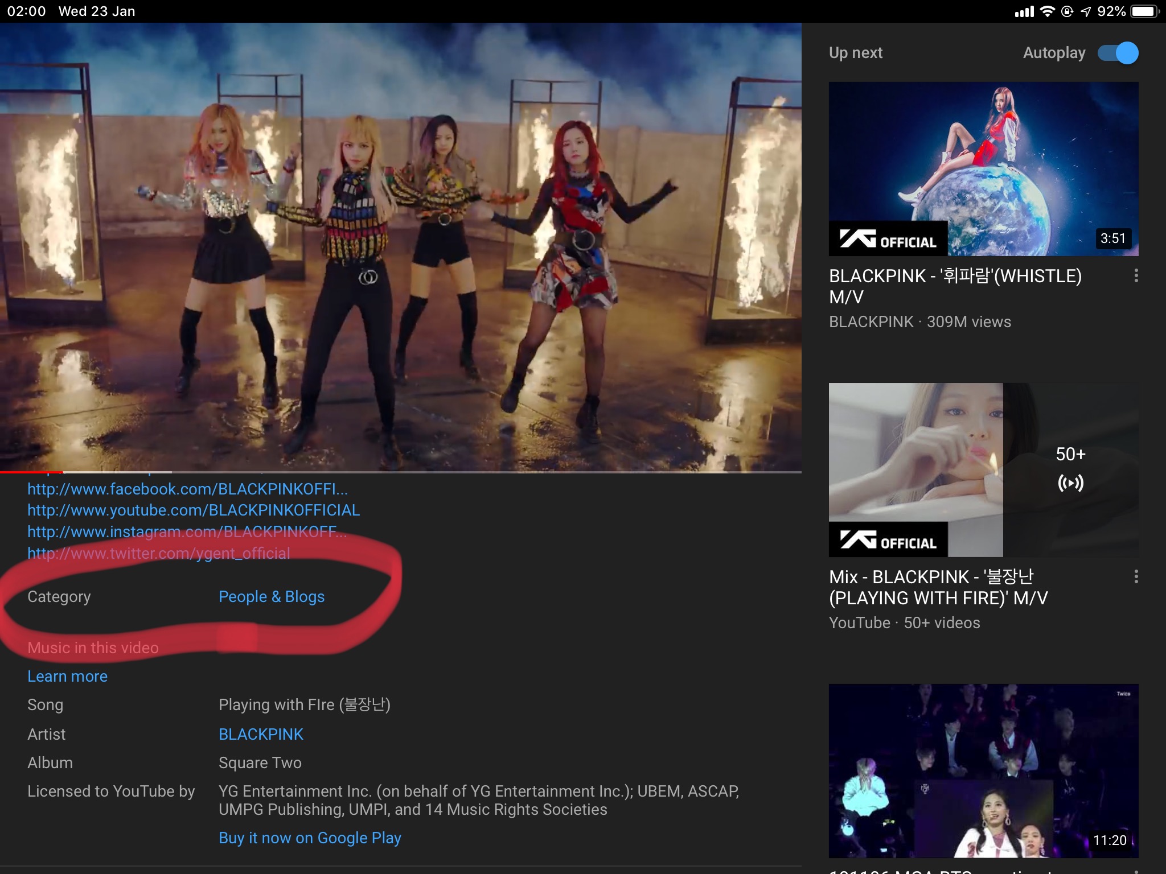Tap the 02:00 clock in status bar
1166x874 pixels.
[26, 11]
